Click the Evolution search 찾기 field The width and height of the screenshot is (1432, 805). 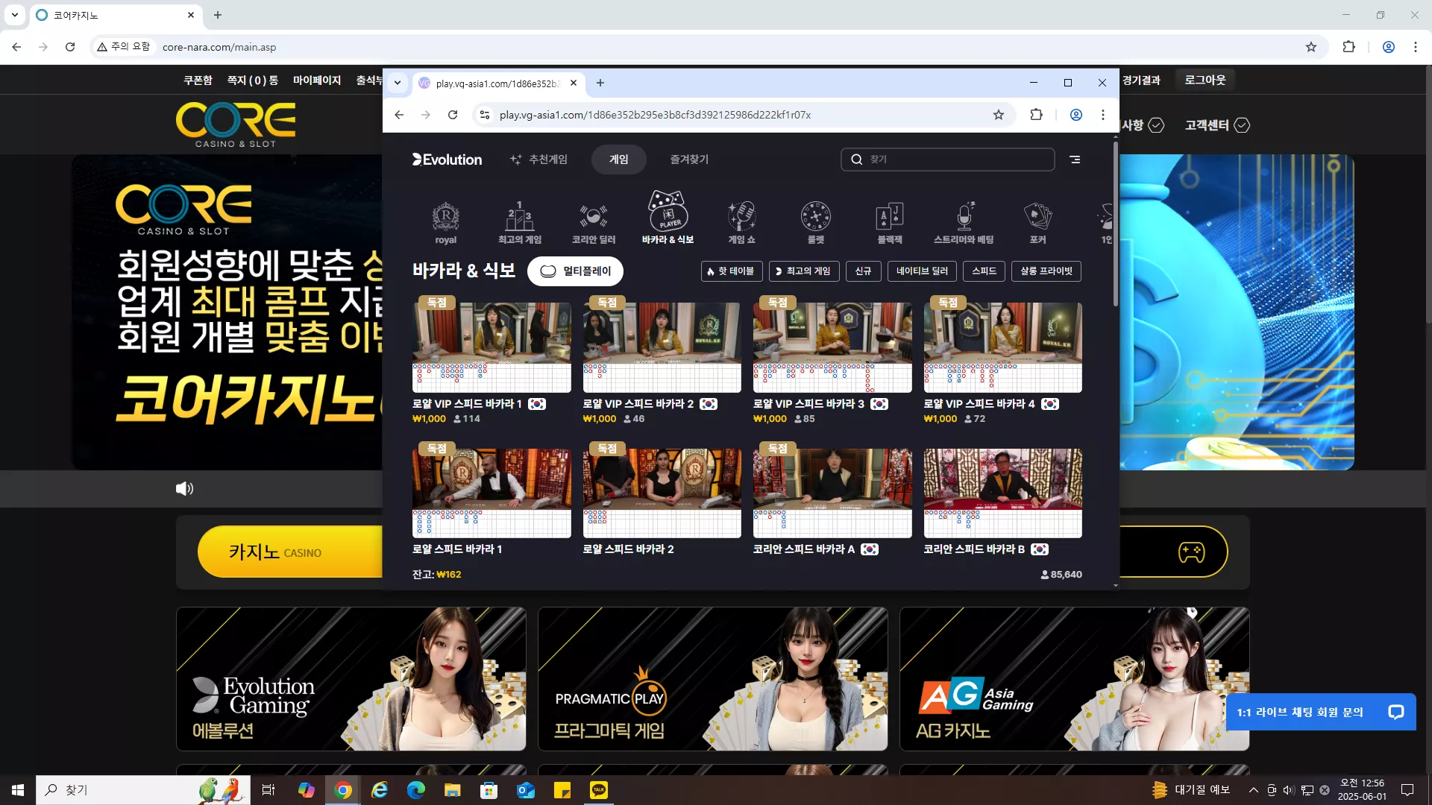[948, 160]
